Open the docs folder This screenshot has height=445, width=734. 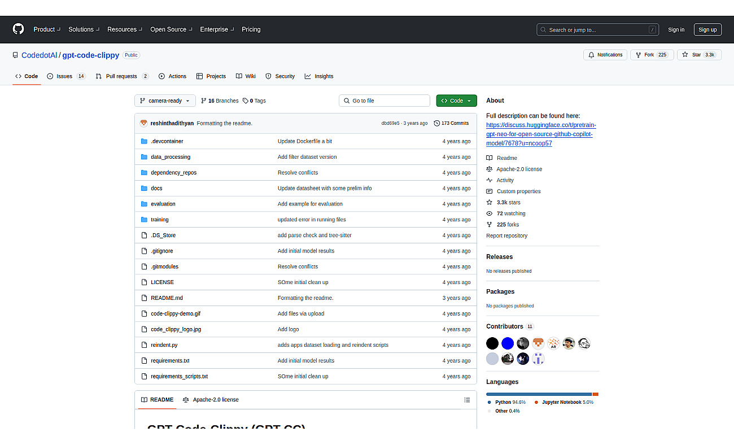pyautogui.click(x=156, y=188)
